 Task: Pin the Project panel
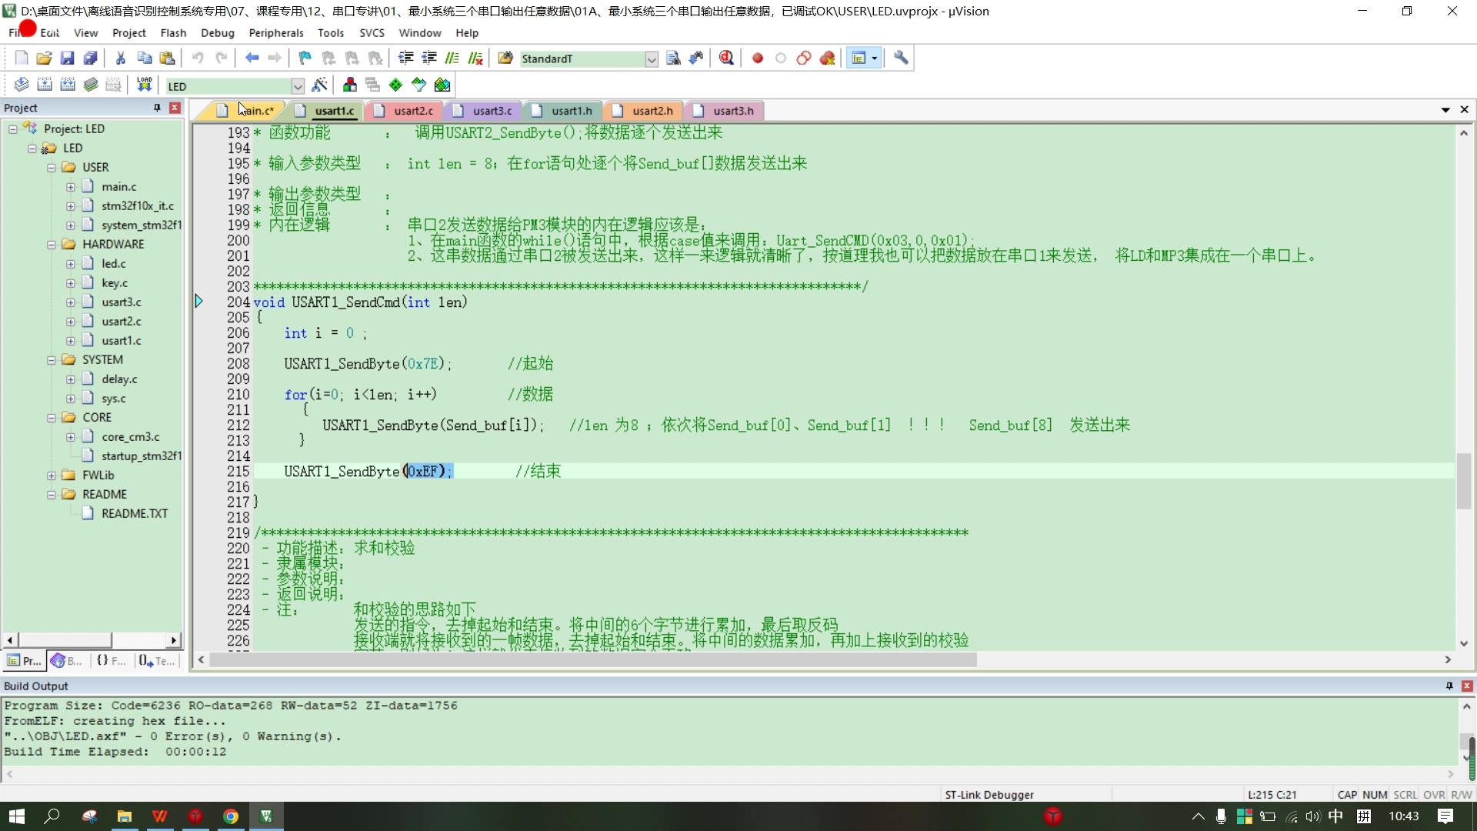tap(156, 108)
